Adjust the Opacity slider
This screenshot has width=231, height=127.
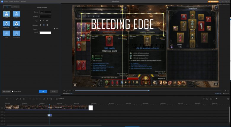[47, 29]
